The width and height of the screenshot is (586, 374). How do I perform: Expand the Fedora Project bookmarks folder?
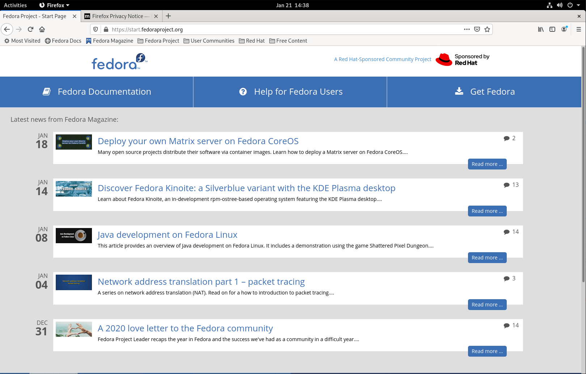(x=159, y=41)
